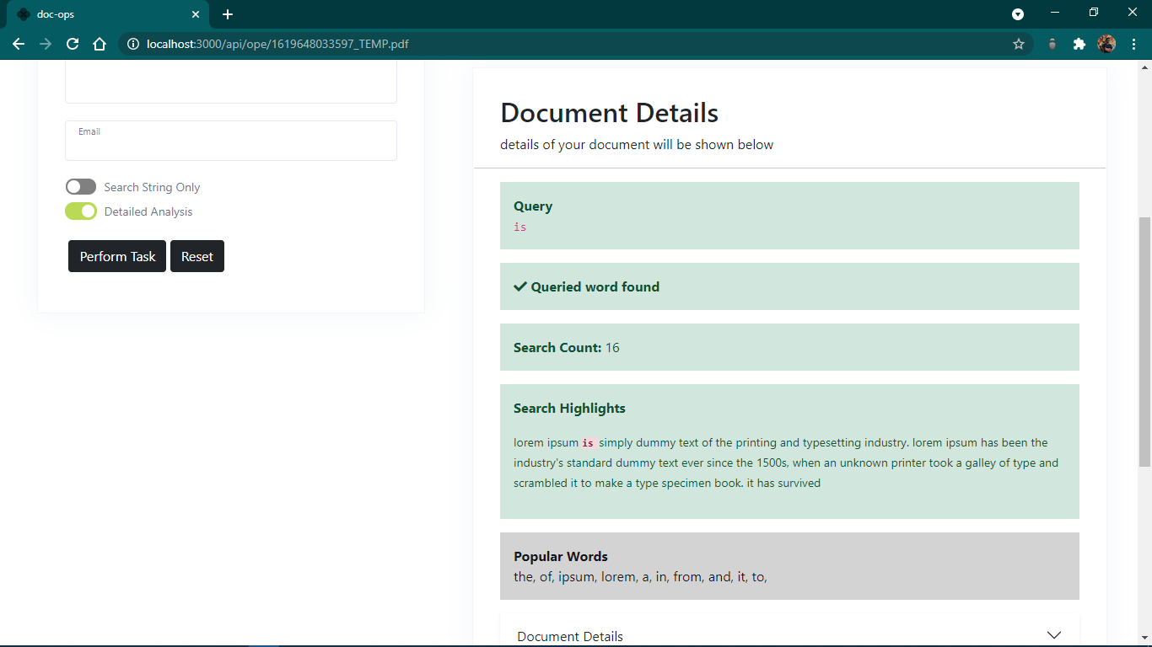Turn off the Detailed Analysis switch
This screenshot has height=647, width=1152.
(x=81, y=211)
